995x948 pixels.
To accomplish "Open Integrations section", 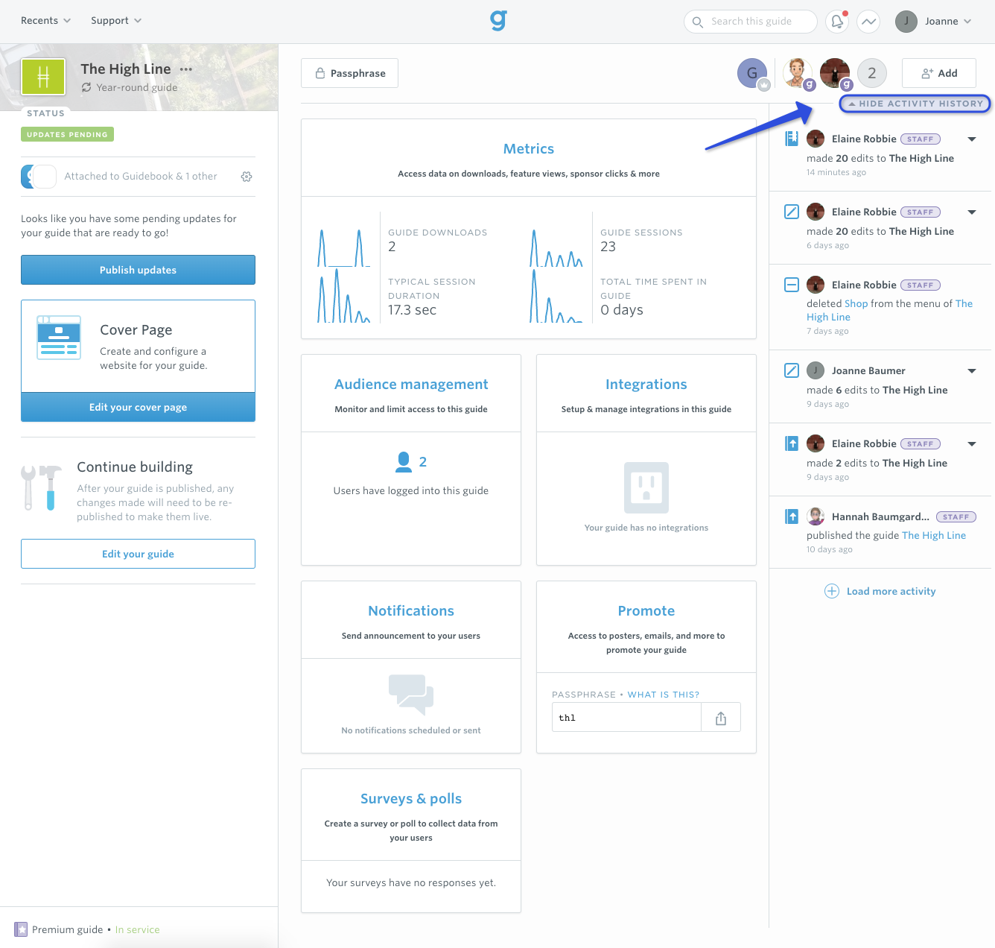I will 646,385.
